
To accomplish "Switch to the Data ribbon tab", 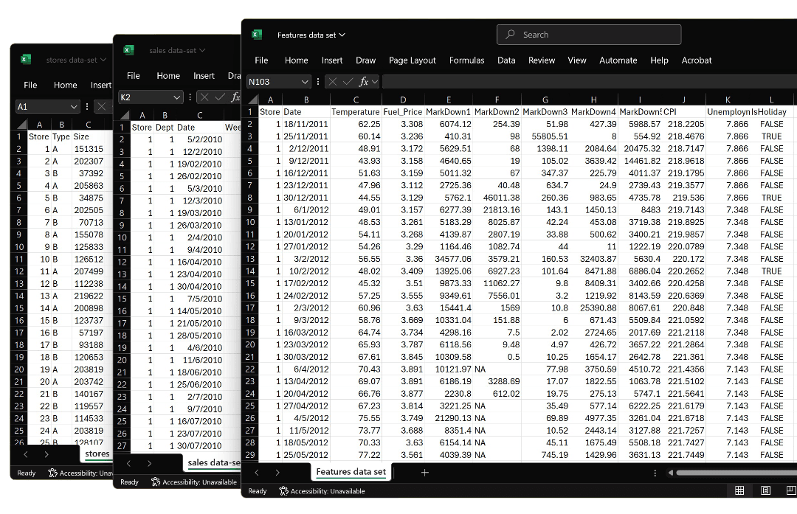I will 506,60.
